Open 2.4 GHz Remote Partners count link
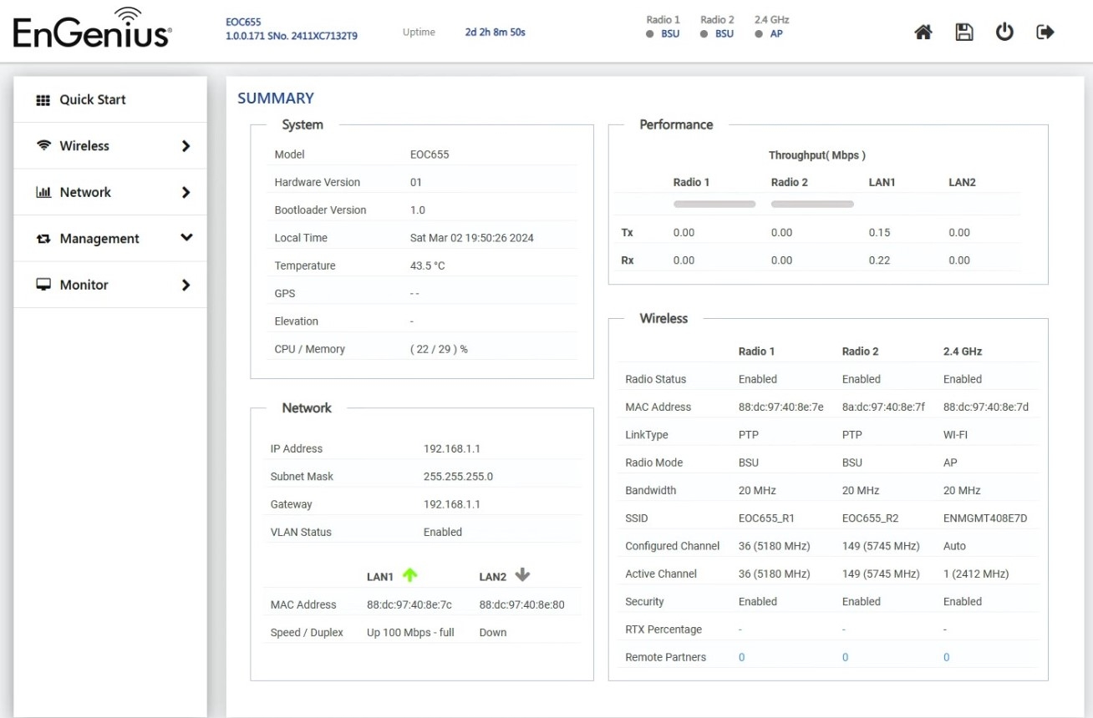This screenshot has width=1093, height=718. click(x=946, y=657)
